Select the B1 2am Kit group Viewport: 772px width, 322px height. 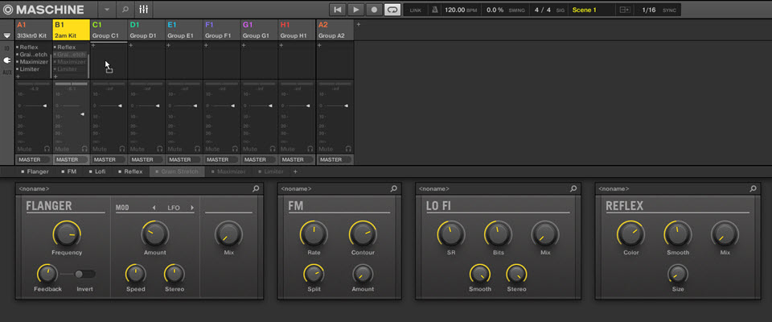pyautogui.click(x=72, y=30)
